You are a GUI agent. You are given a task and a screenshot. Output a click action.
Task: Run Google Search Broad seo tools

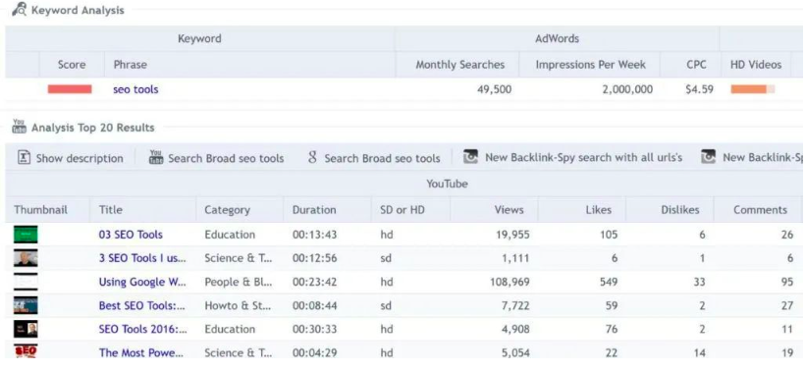point(382,158)
